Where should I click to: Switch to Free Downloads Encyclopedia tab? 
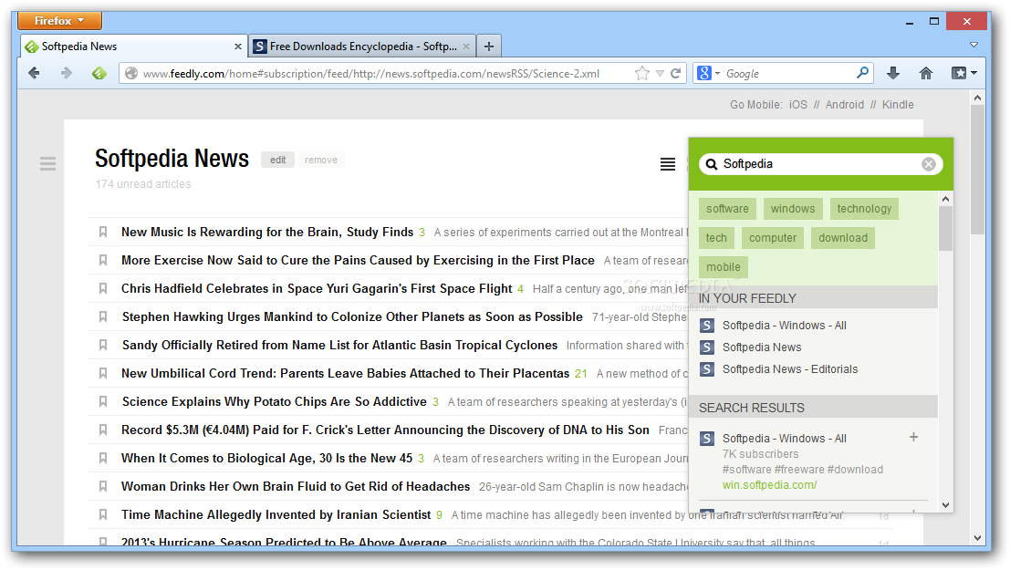coord(362,47)
